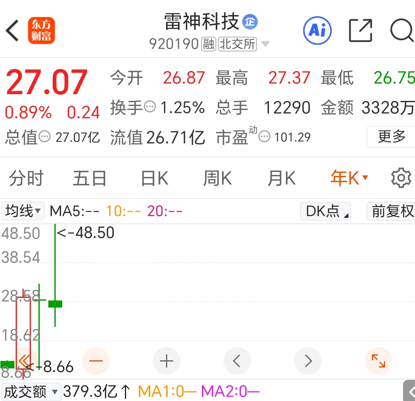Screen dimensions: 415x401
Task: Open the 东方财富 logo icon
Action: click(x=41, y=30)
